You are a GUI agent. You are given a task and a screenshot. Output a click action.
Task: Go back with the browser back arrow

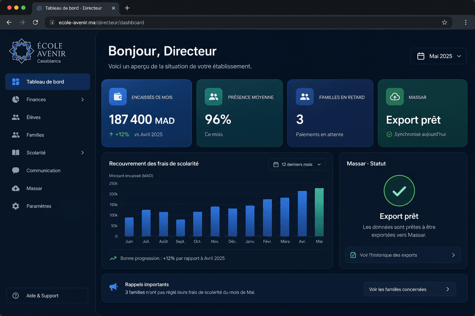[x=9, y=22]
